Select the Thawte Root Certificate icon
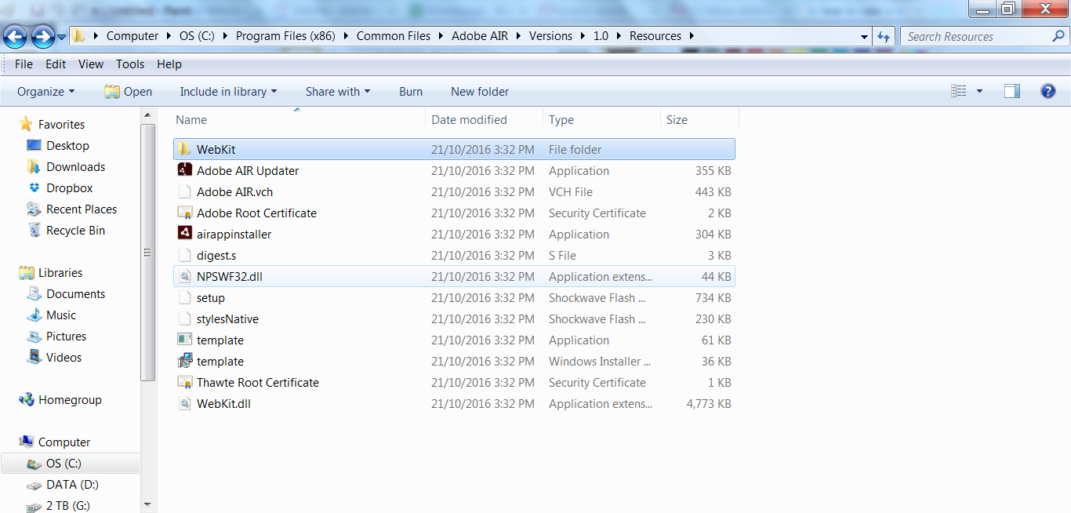The image size is (1071, 513). pyautogui.click(x=184, y=382)
